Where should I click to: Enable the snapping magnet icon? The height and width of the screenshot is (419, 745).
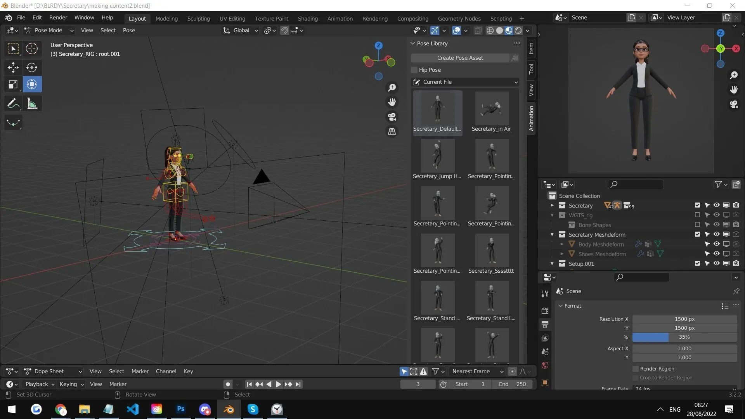pyautogui.click(x=284, y=30)
